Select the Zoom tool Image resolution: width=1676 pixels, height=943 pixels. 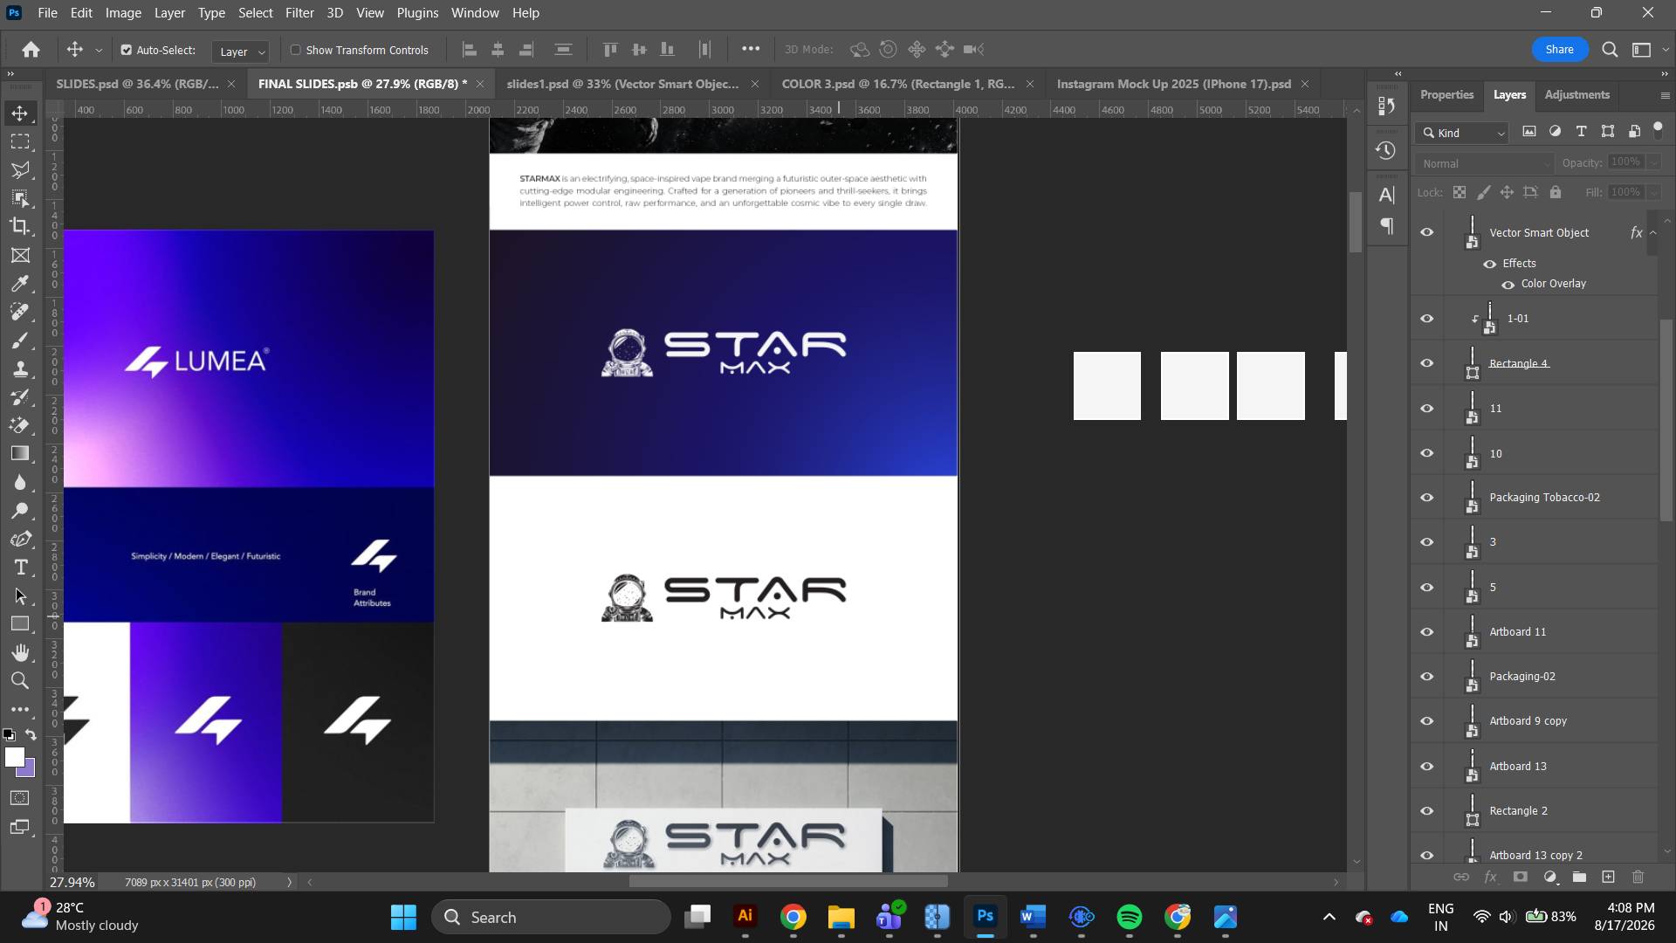[20, 680]
